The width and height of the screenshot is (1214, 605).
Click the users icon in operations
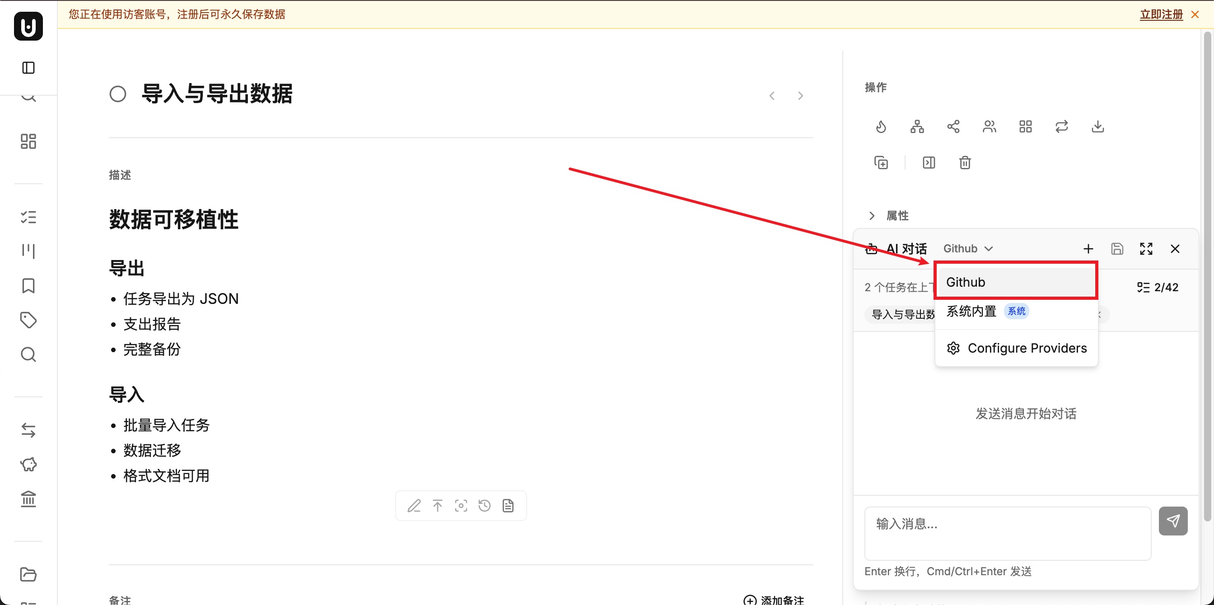[x=989, y=126]
